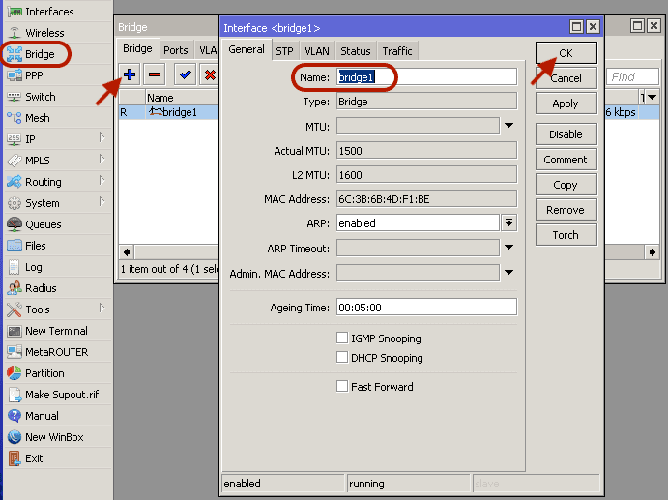Expand the System submenu arrow
The width and height of the screenshot is (668, 500).
tap(102, 201)
